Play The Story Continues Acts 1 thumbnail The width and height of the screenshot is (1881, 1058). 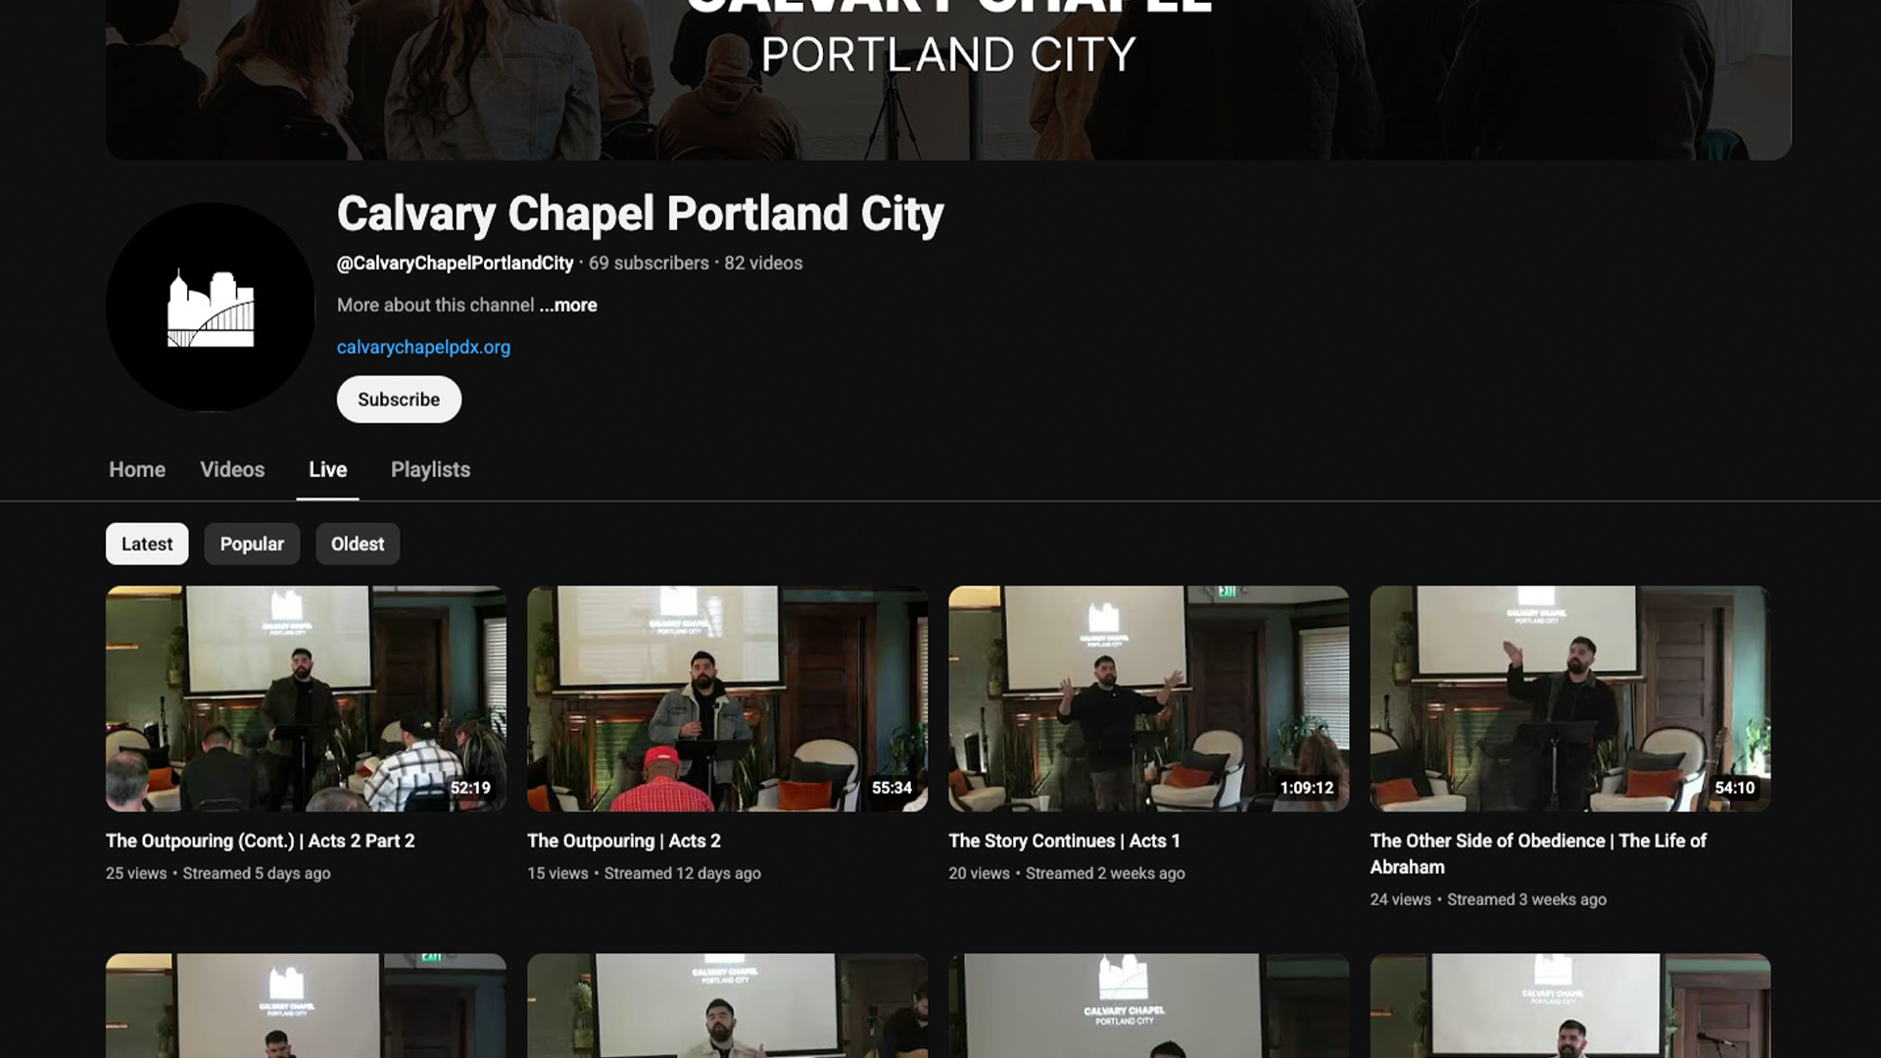point(1148,697)
